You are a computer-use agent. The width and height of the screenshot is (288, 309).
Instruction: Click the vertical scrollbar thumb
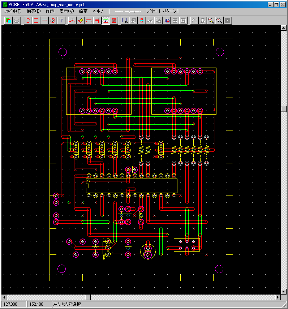[x=283, y=109]
